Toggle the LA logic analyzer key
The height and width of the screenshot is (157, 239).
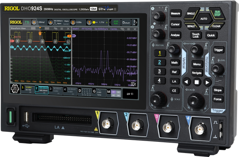coord(174,81)
